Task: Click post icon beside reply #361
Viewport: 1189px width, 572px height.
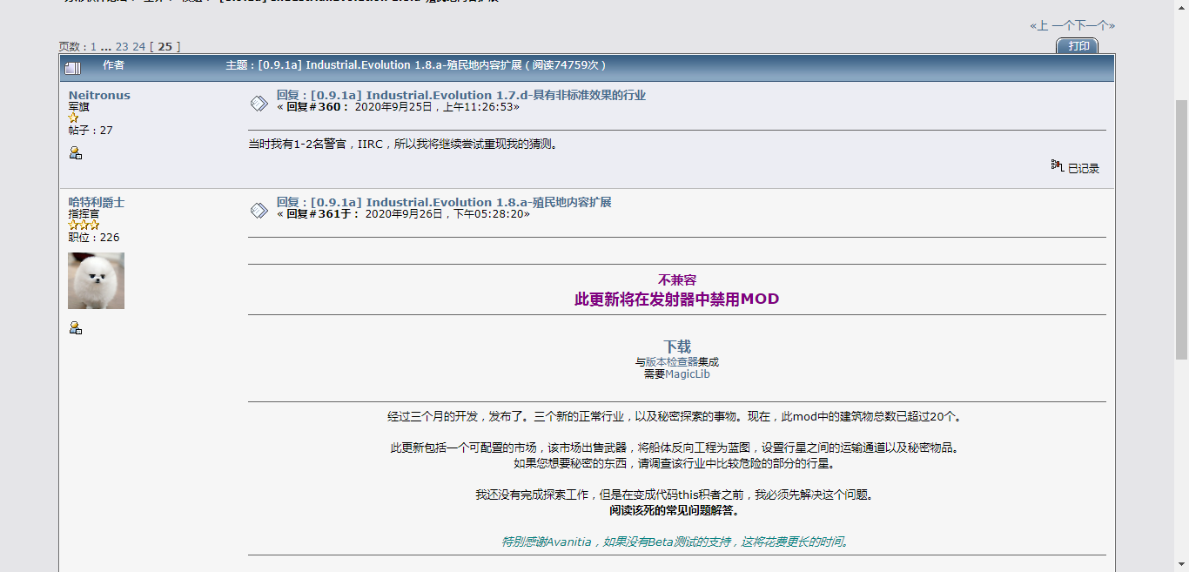Action: [259, 210]
